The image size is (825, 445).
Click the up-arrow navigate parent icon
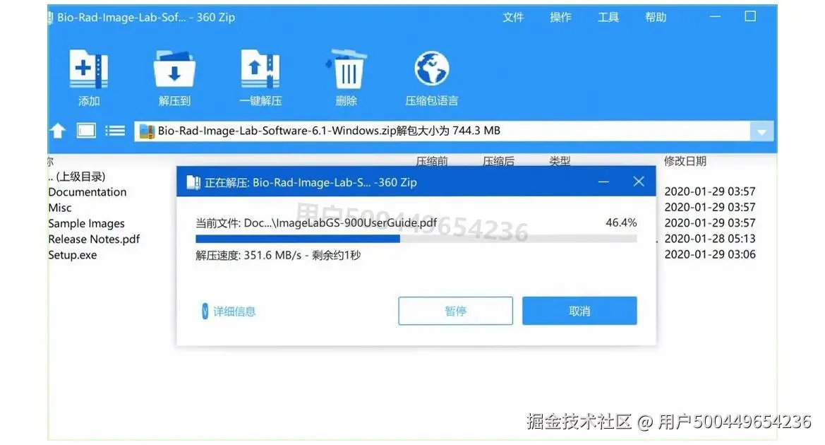click(57, 130)
